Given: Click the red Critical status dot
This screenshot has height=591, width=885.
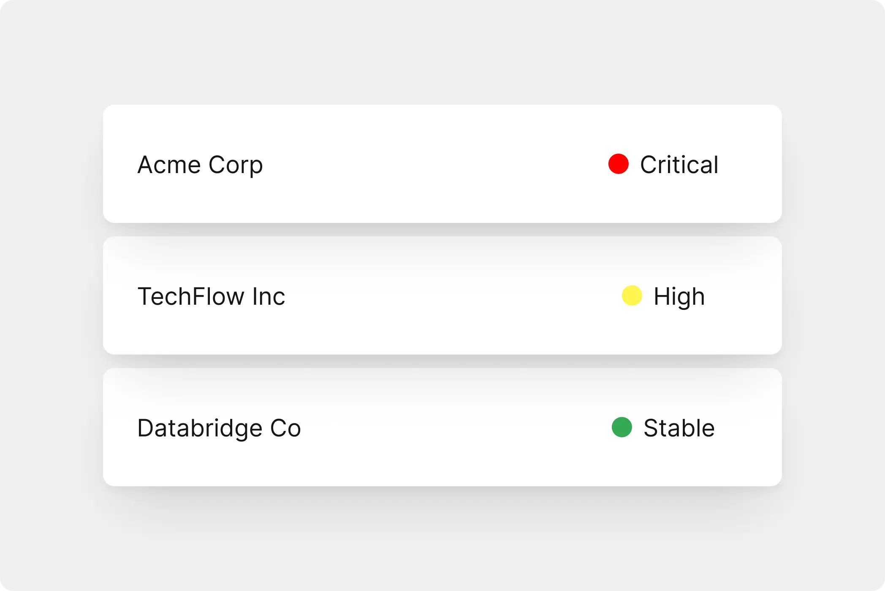Looking at the screenshot, I should [x=618, y=164].
